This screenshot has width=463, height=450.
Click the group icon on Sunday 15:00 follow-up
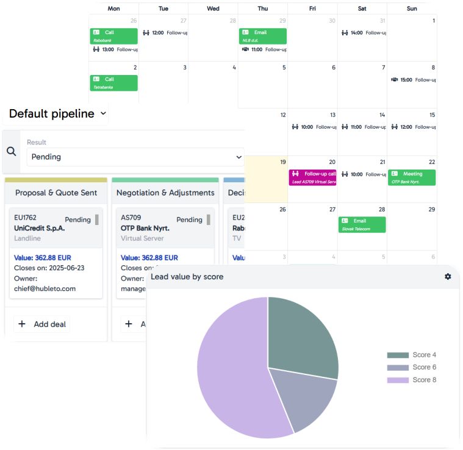[394, 79]
